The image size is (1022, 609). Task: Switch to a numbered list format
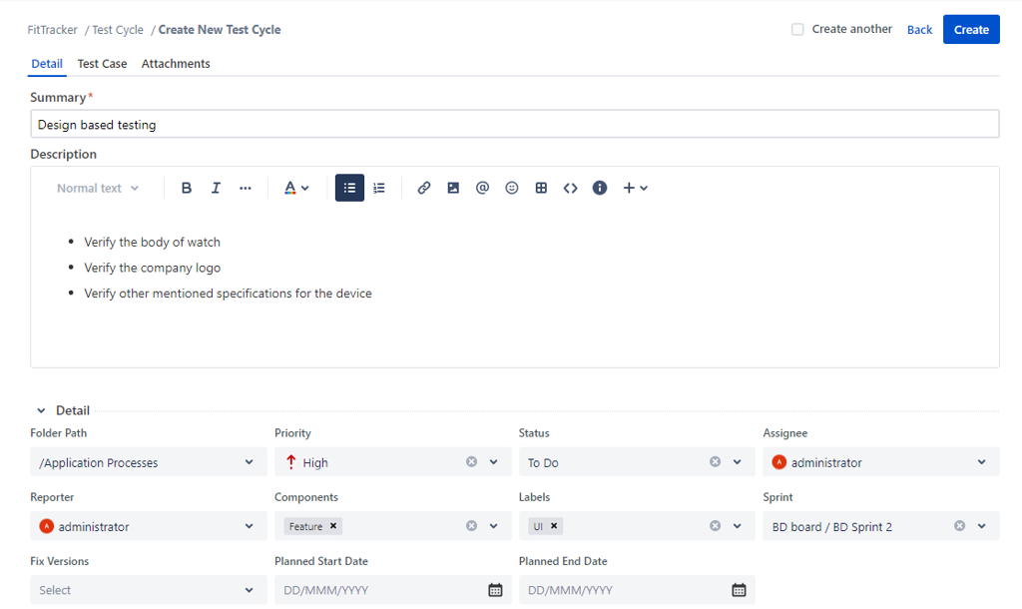pos(379,188)
